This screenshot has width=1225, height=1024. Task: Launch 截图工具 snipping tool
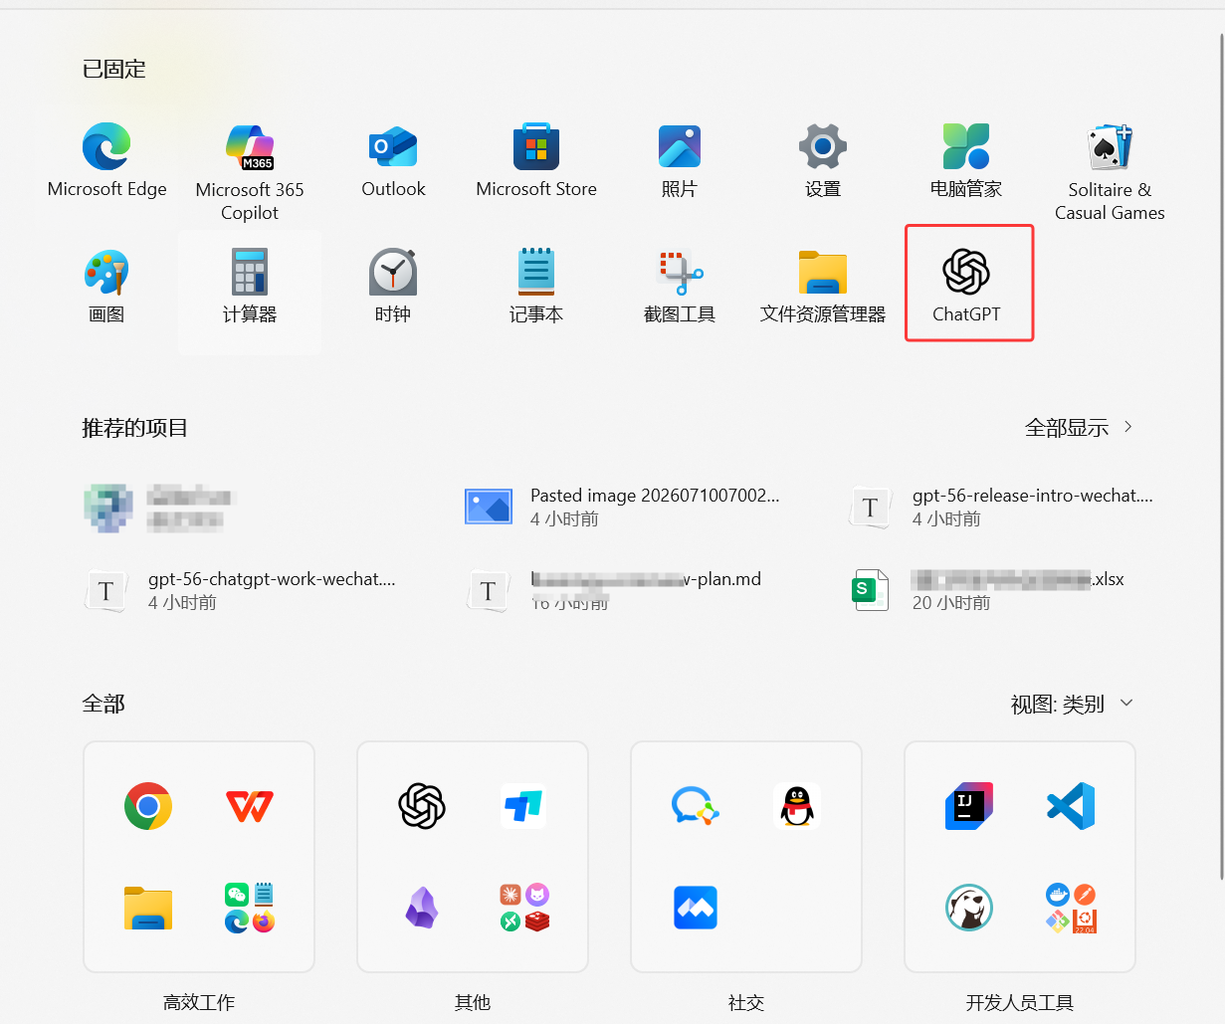680,287
